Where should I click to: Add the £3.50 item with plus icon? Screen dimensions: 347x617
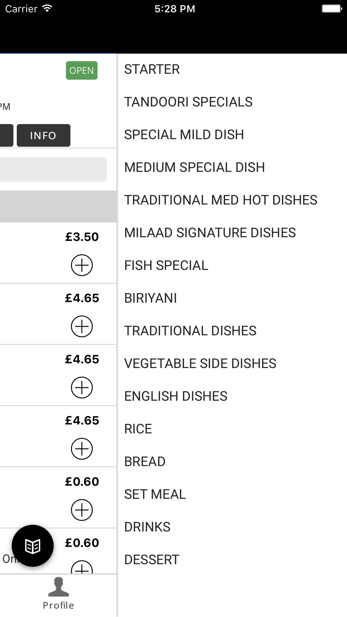pos(82,265)
